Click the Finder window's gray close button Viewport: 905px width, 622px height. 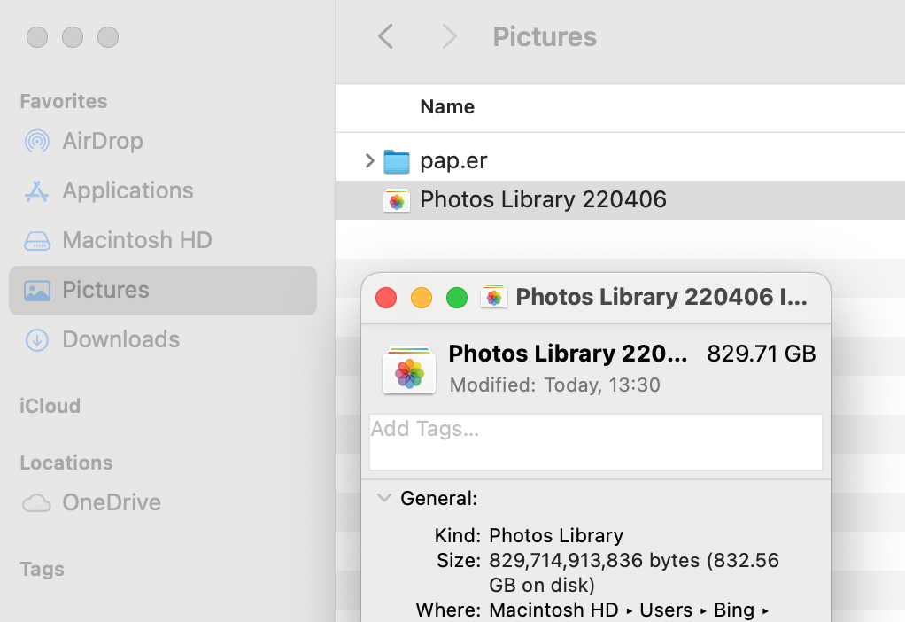(37, 37)
